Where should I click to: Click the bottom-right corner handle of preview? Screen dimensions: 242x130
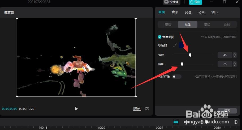coord(136,96)
